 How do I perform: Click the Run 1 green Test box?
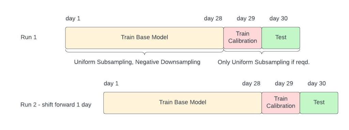click(281, 38)
